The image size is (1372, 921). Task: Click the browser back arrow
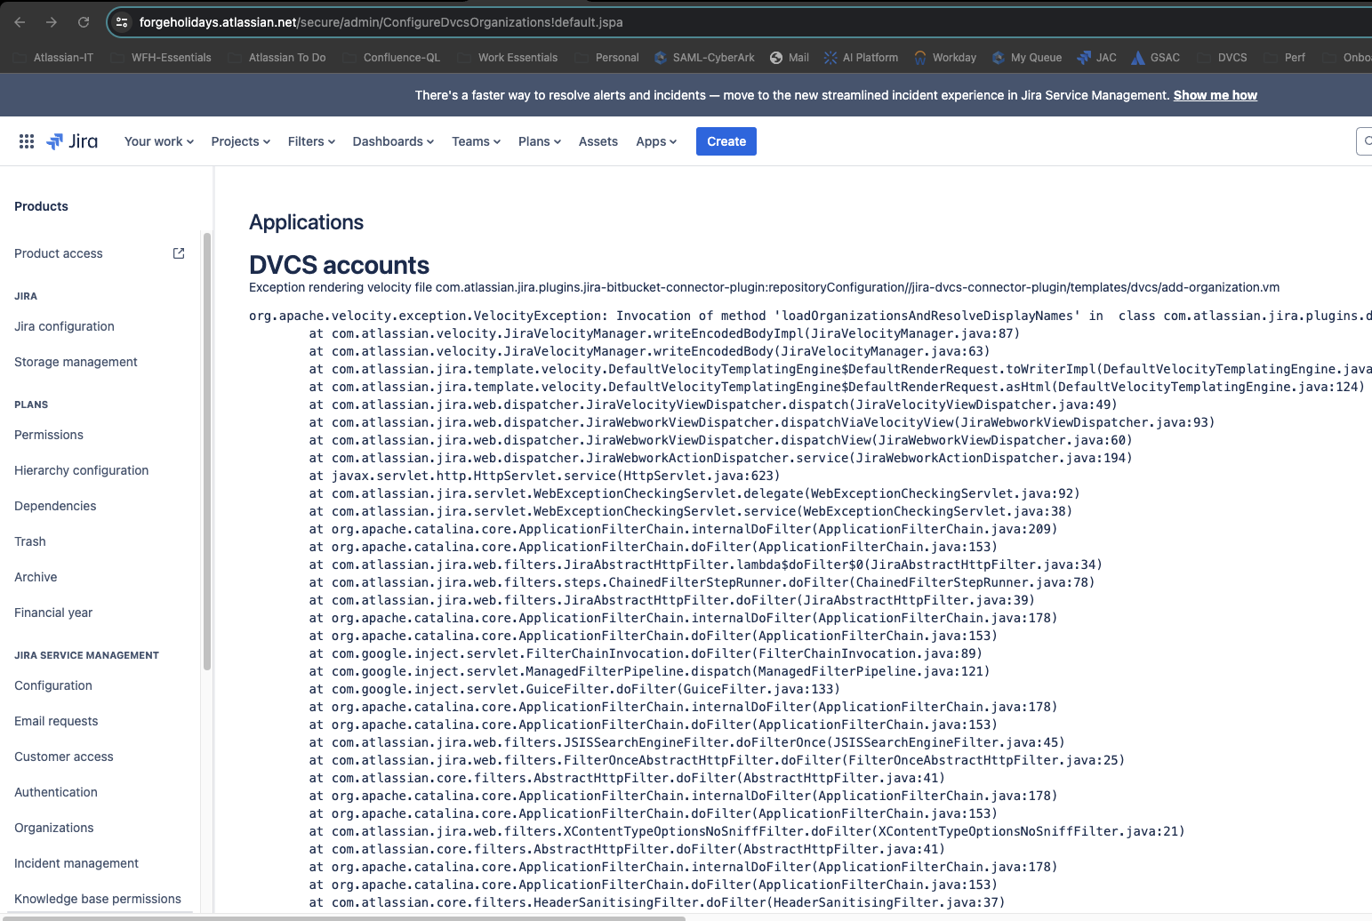click(x=20, y=22)
